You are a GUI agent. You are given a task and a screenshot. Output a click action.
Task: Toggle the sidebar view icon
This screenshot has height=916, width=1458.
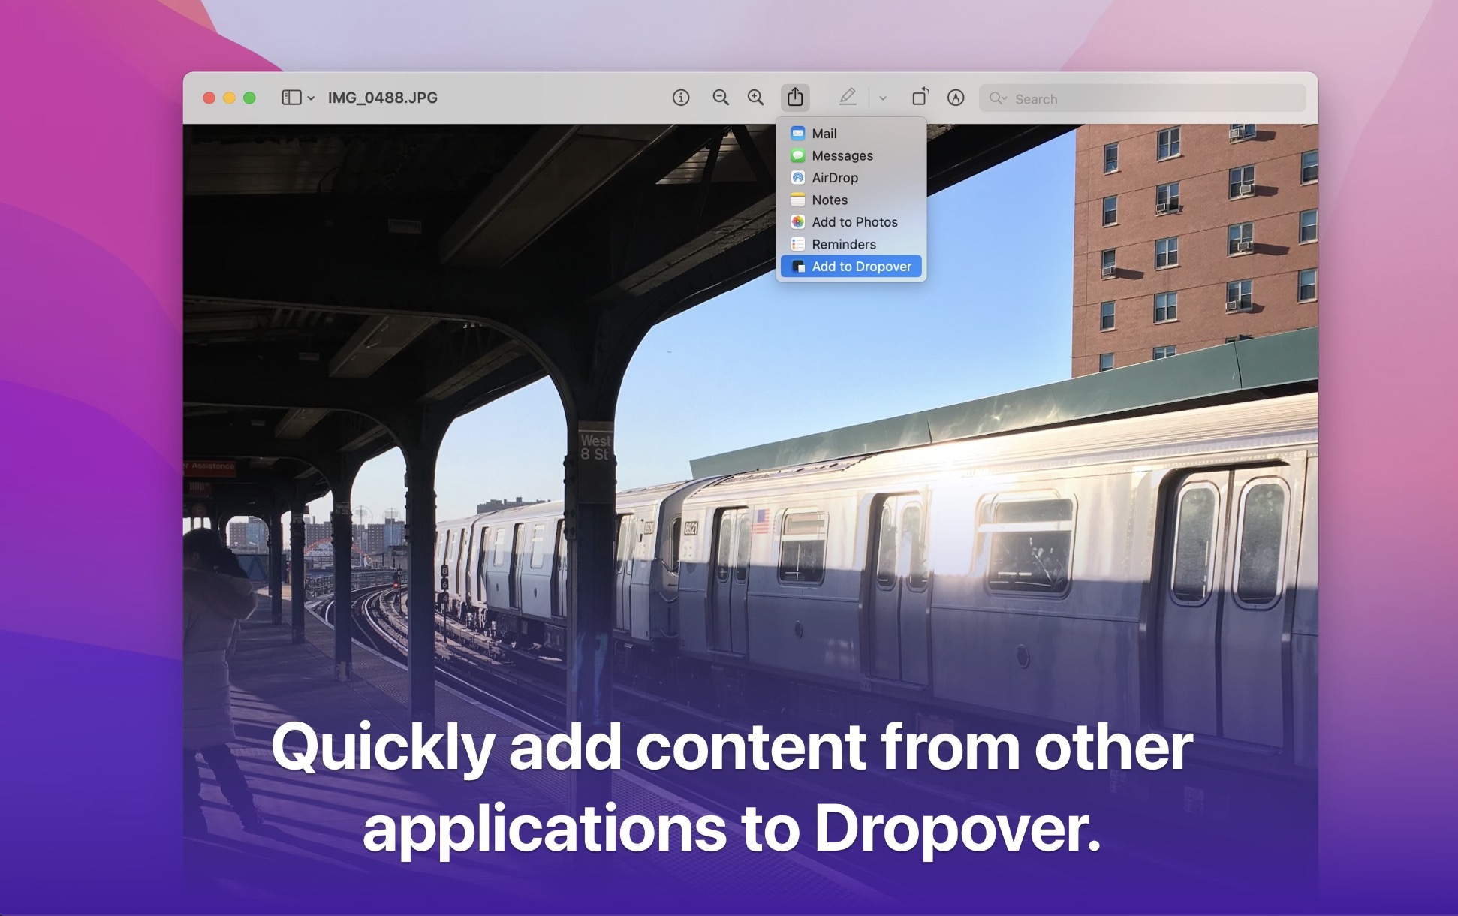[291, 98]
